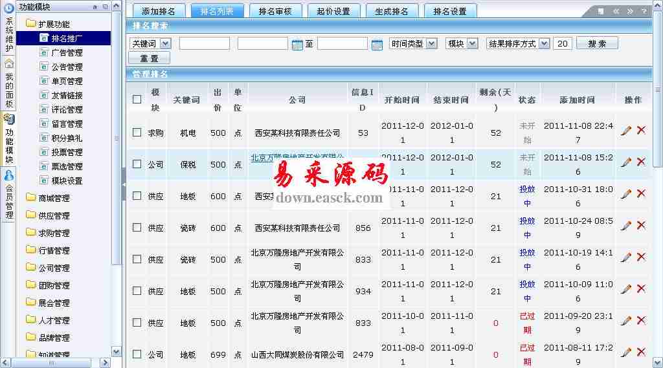Click the edit pencil for the 机电 row
This screenshot has width=663, height=368.
(x=625, y=131)
